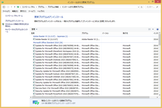The height and width of the screenshot is (108, 162).
Task: Click icon of Security Update KB28500 row
Action: pos(34,71)
